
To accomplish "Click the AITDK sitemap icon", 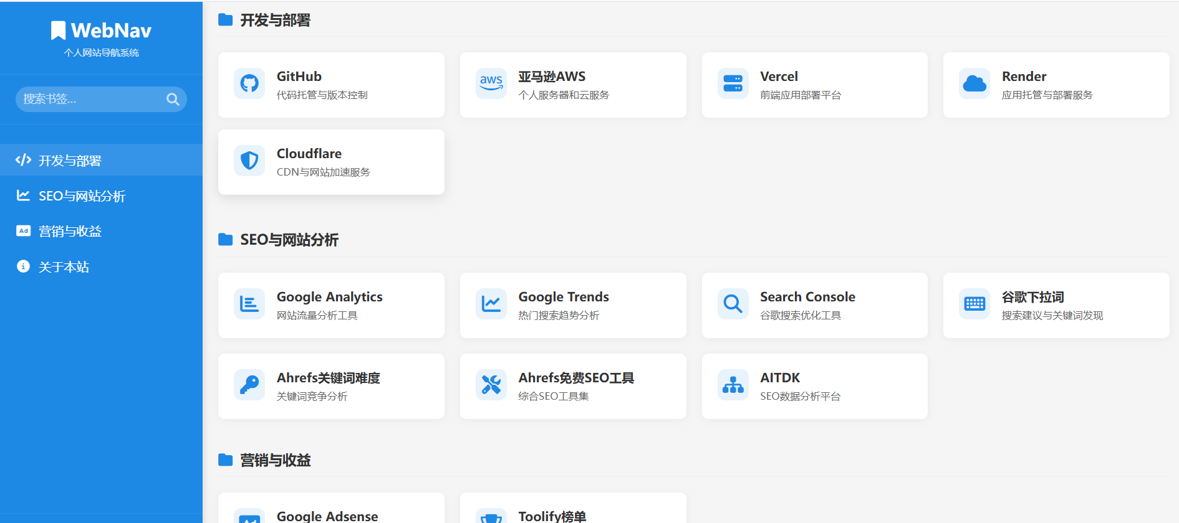I will (733, 385).
